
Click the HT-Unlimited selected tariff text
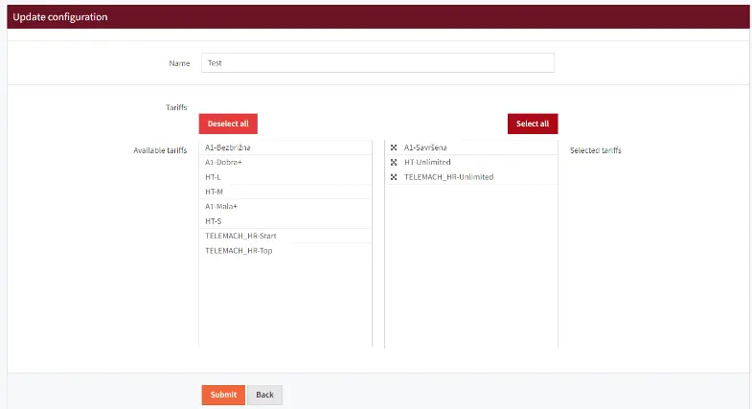point(427,163)
